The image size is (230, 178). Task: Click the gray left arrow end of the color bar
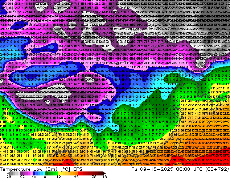tap(8, 173)
